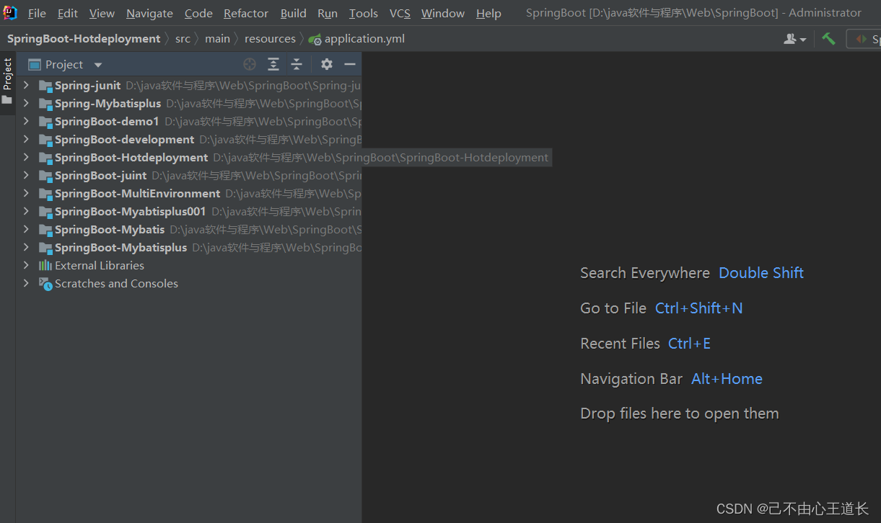Click the Scratches and Consoles icon
Viewport: 881px width, 523px height.
click(x=45, y=284)
